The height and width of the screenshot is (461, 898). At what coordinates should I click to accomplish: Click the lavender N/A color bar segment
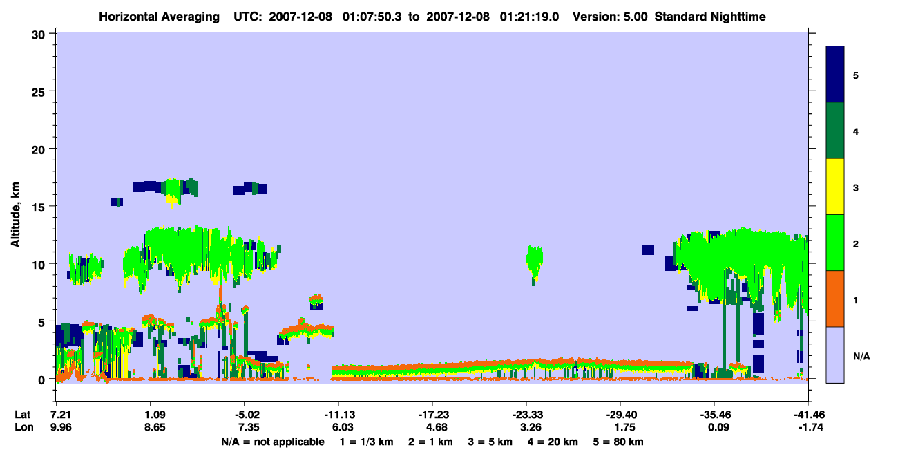[x=835, y=355]
